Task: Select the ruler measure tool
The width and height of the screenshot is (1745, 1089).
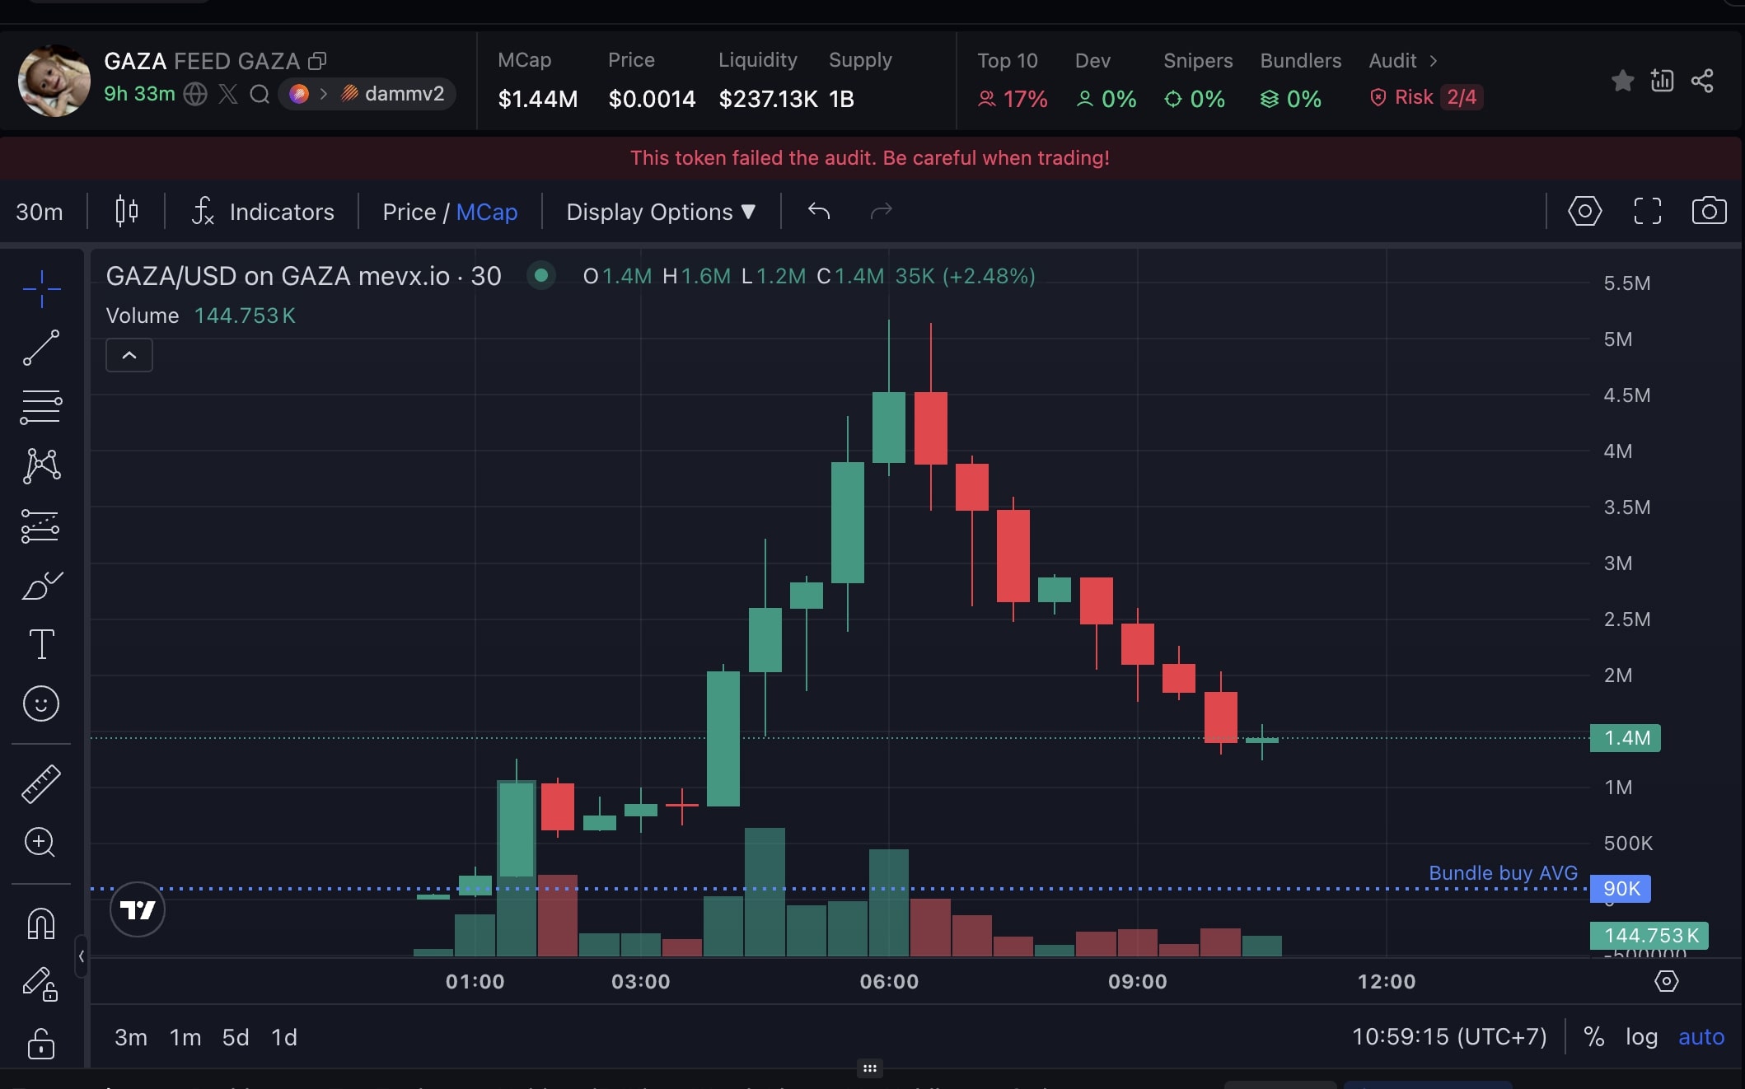Action: [41, 783]
